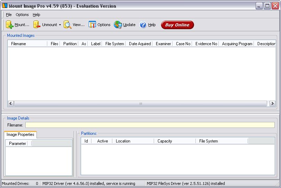Expand the Unmount dropdown arrow
The image size is (281, 188).
point(60,25)
